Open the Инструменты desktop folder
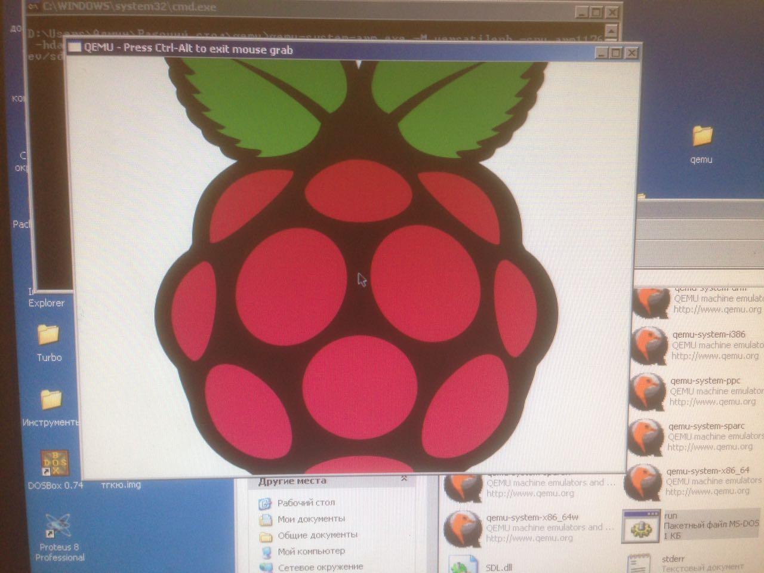The width and height of the screenshot is (764, 573). point(51,400)
